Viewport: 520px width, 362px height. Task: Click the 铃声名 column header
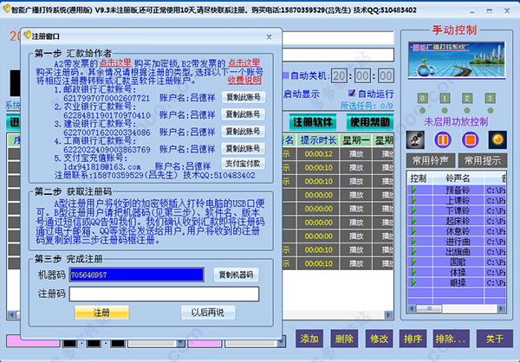point(458,178)
